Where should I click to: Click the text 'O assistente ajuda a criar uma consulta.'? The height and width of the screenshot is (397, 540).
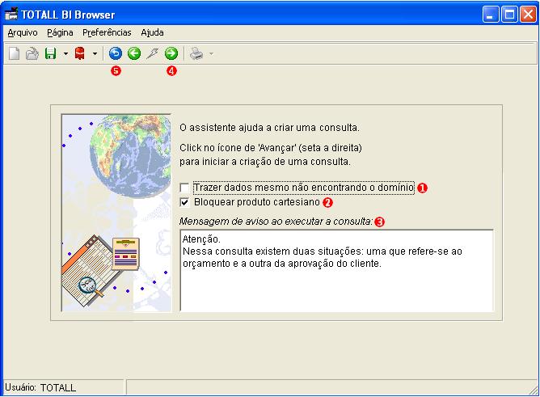click(269, 128)
